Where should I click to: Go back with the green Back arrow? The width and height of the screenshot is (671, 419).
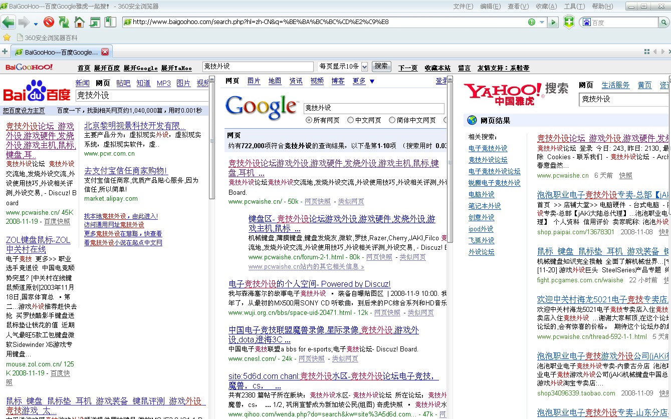point(9,22)
